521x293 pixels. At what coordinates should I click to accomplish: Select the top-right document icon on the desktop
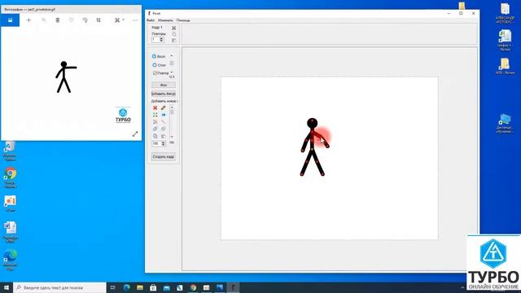(505, 13)
